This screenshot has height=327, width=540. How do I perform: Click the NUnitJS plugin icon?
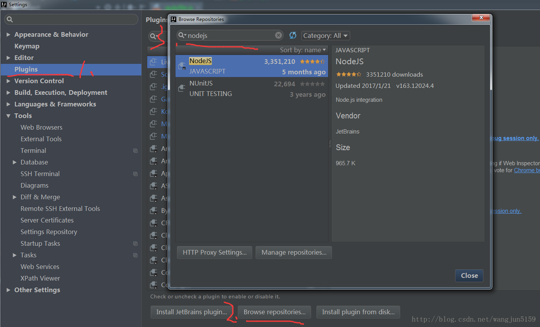click(182, 88)
